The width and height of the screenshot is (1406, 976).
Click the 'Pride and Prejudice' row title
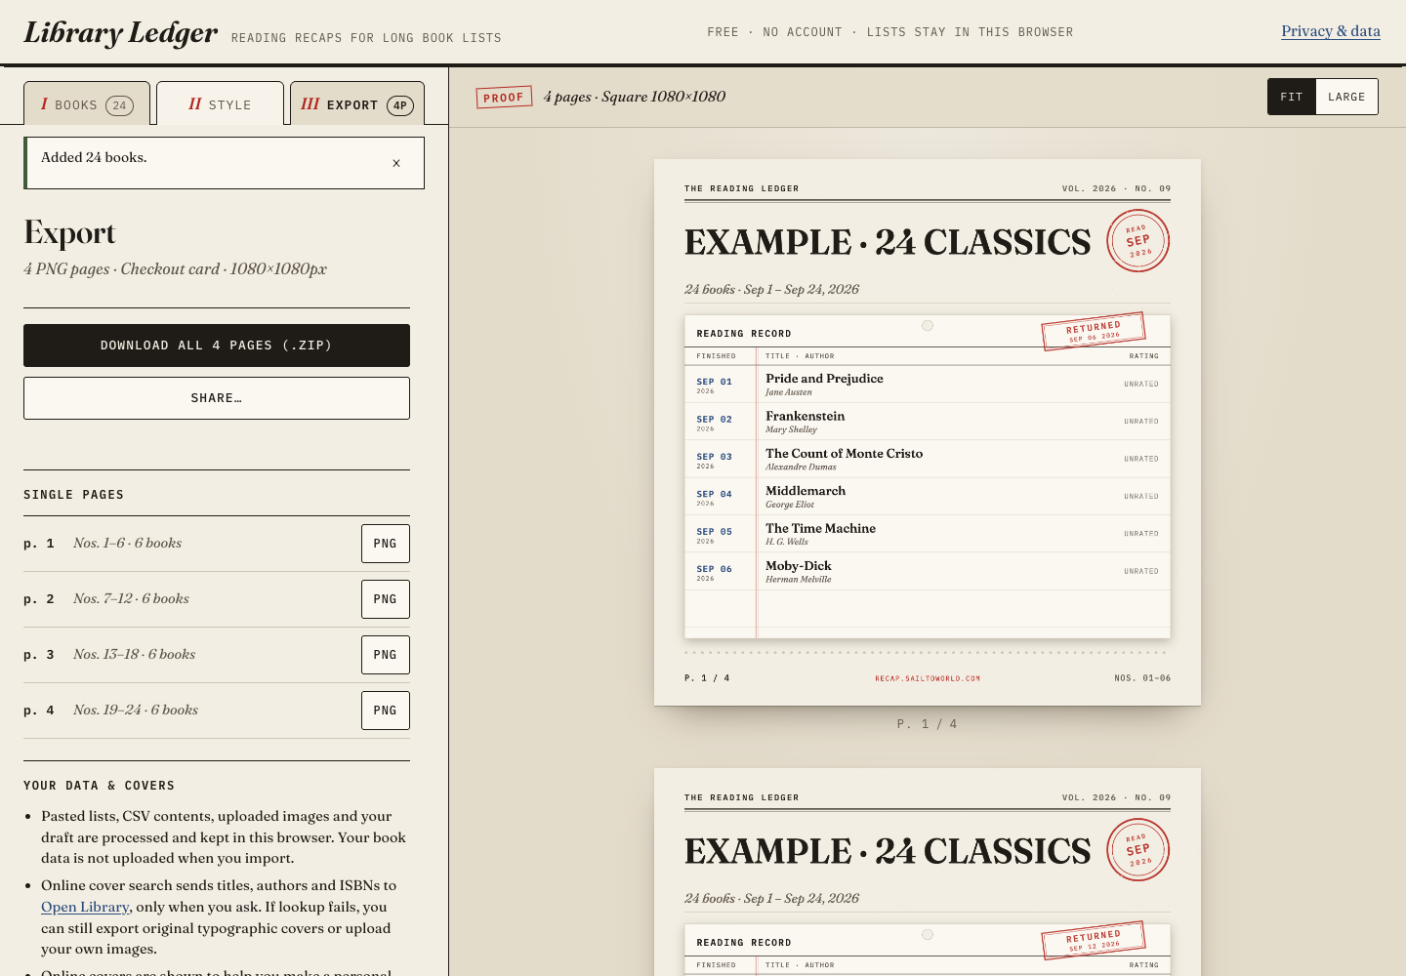(824, 379)
